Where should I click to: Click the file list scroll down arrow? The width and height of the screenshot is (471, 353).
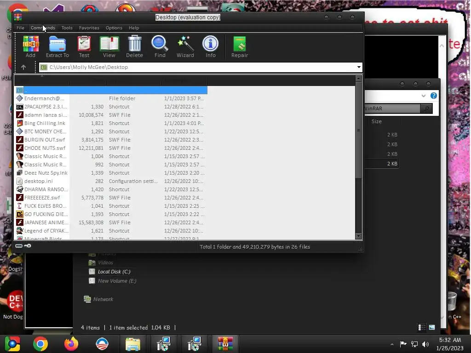tap(358, 236)
